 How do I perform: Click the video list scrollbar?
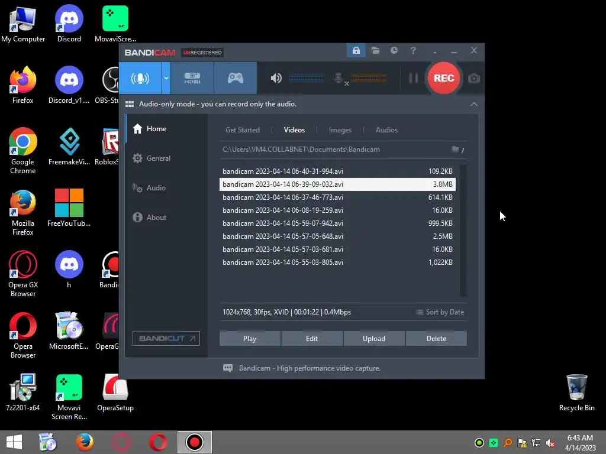click(x=463, y=231)
